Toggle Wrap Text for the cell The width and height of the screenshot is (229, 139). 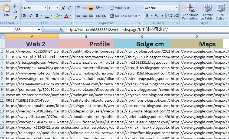point(119,8)
